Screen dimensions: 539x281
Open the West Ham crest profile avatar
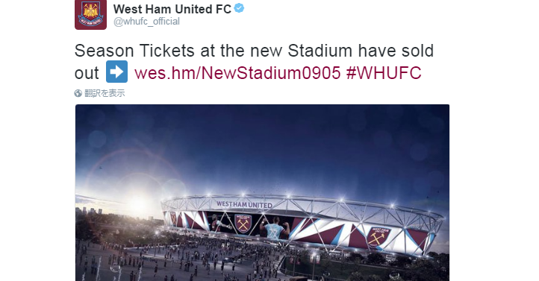pos(91,14)
